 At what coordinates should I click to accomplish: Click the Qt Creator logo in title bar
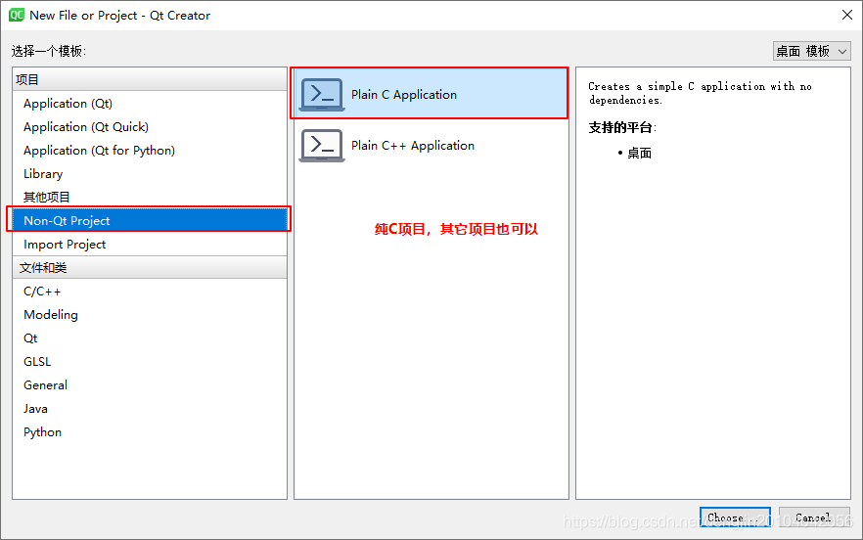(17, 15)
